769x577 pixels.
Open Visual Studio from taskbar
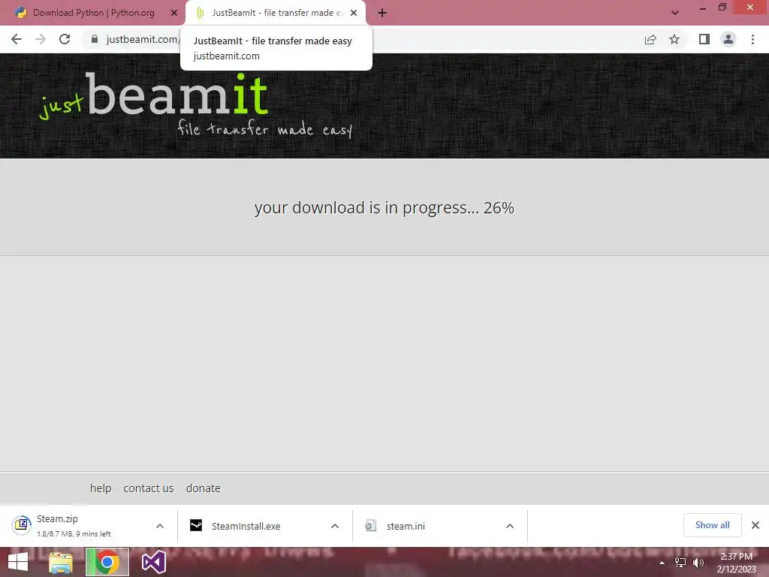click(x=153, y=562)
